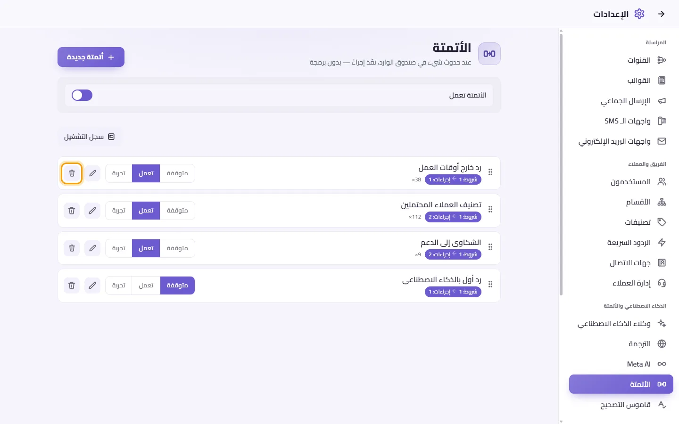Switch 'رد أول بالذكاء الاصطناعي' to تعمل
This screenshot has width=679, height=424.
pos(146,285)
